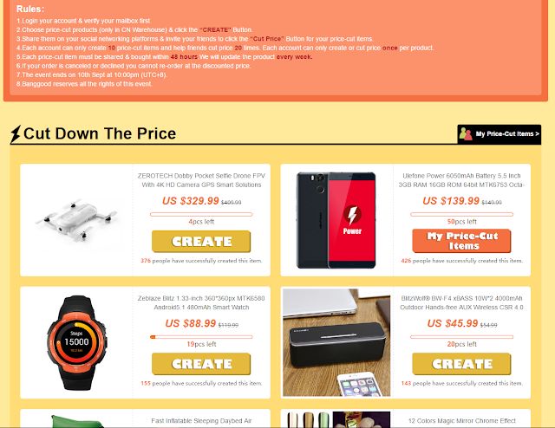View the BlitzWolf speaker product photo

336,342
